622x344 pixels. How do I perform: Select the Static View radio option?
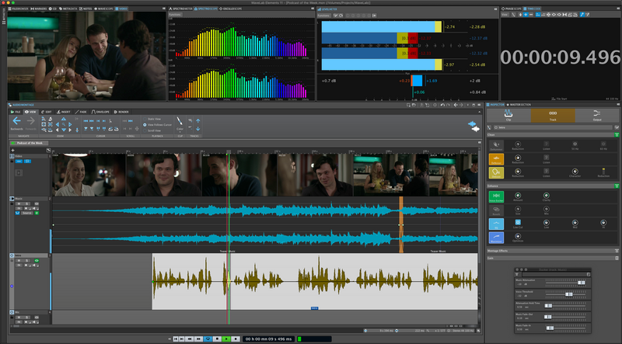144,119
